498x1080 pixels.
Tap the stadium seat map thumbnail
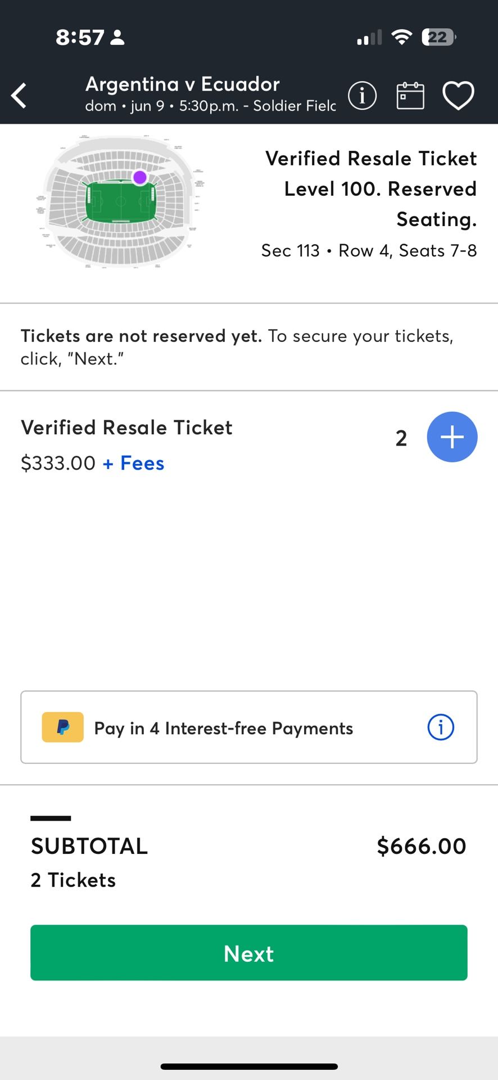tap(121, 201)
